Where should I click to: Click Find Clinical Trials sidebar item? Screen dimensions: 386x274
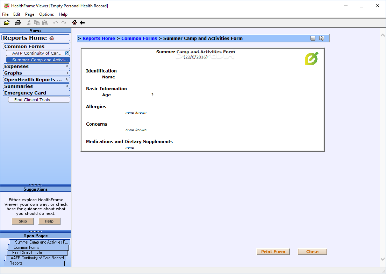coord(39,100)
